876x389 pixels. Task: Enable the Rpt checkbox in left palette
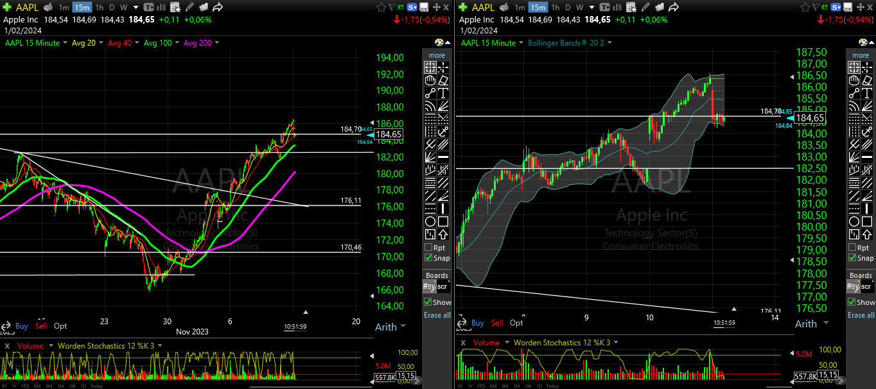pos(428,247)
